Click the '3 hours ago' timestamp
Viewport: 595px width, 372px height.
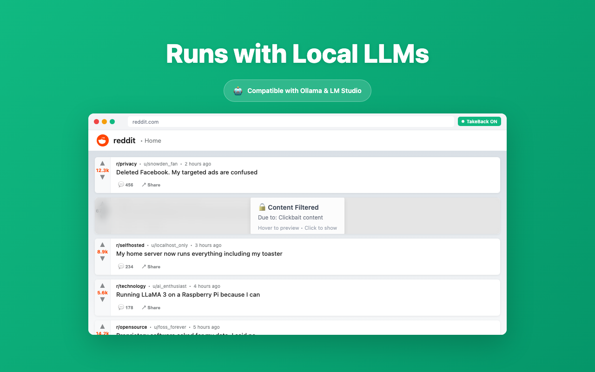(208, 245)
